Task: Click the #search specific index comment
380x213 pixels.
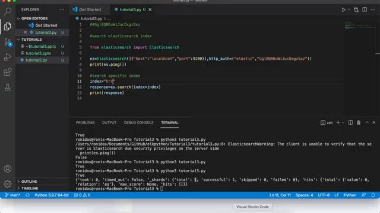Action: (x=115, y=76)
